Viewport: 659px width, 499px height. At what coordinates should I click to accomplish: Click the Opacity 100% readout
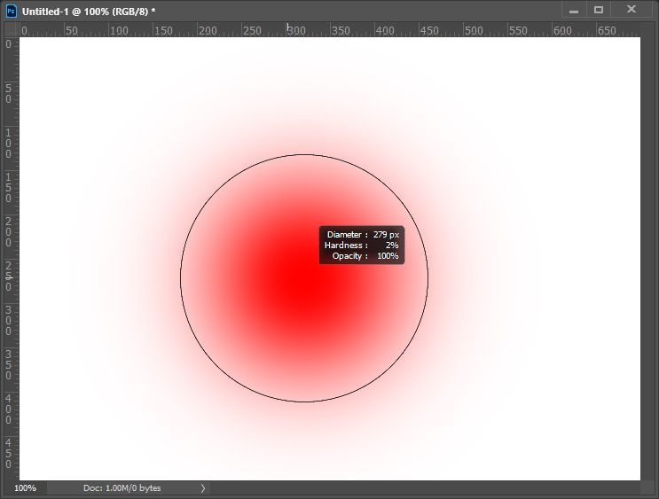(x=365, y=256)
